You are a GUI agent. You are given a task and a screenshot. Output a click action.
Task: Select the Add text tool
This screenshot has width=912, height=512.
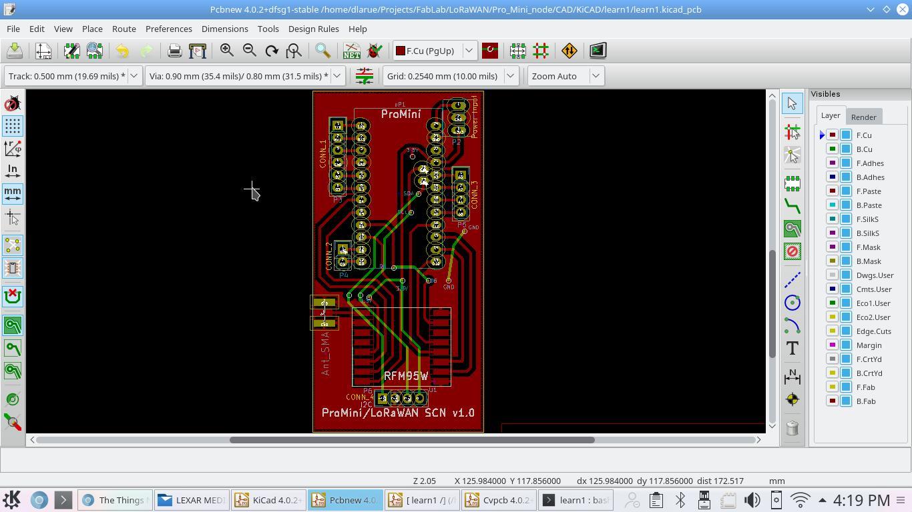[x=792, y=348]
